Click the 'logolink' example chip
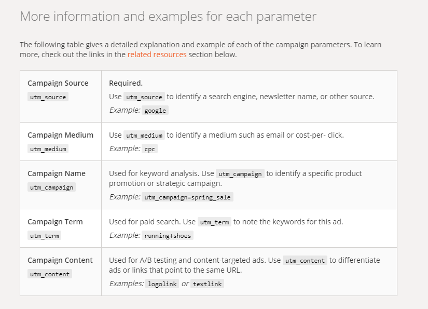Viewport: 428px width, 309px height. 162,284
